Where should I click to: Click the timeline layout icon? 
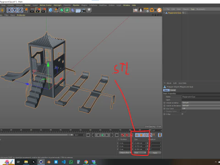159,135
